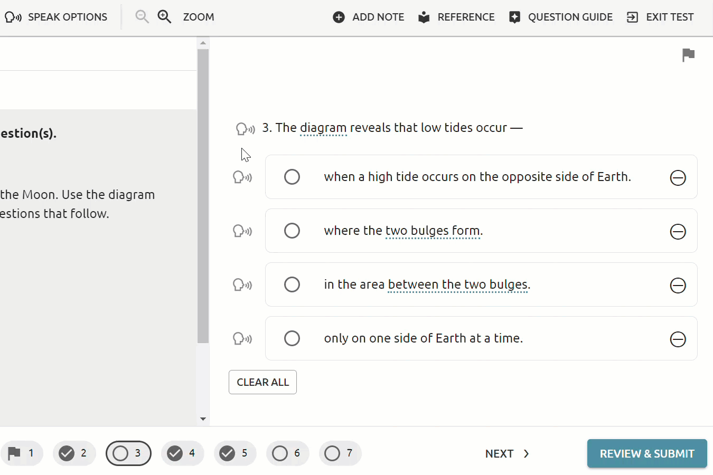Screen dimensions: 713x475
Task: Play audio for 'where the two bulges form'
Action: (242, 231)
